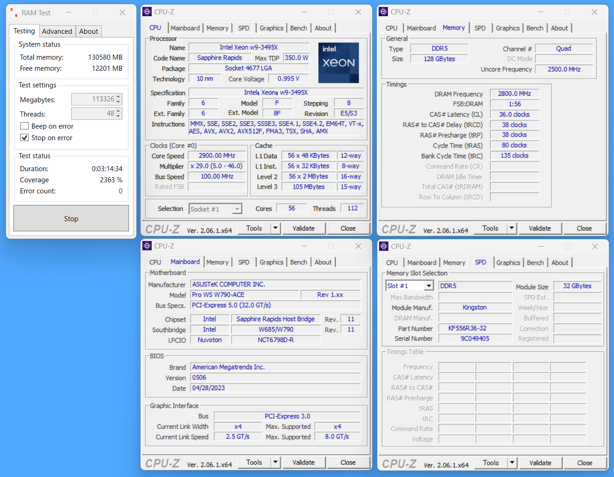Click the Quad channel value
This screenshot has width=614, height=477.
pos(564,49)
